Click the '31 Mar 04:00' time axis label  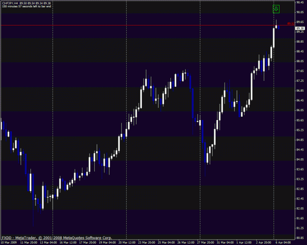tap(225, 243)
